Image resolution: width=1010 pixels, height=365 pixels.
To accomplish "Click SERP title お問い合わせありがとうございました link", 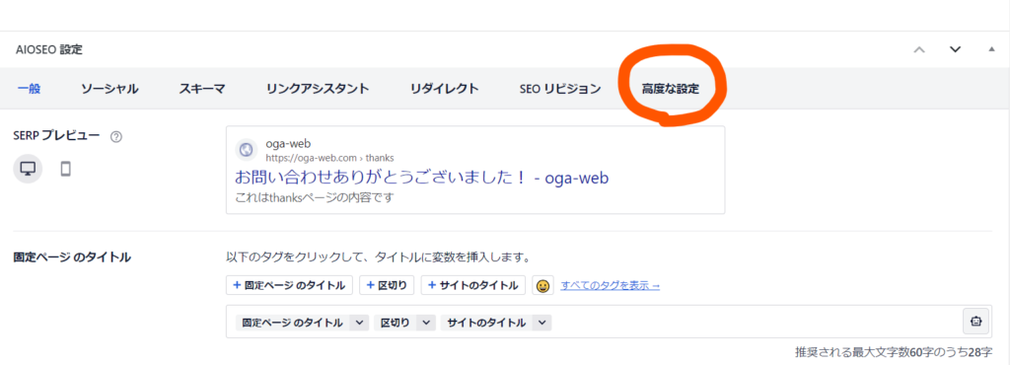I will tap(421, 177).
